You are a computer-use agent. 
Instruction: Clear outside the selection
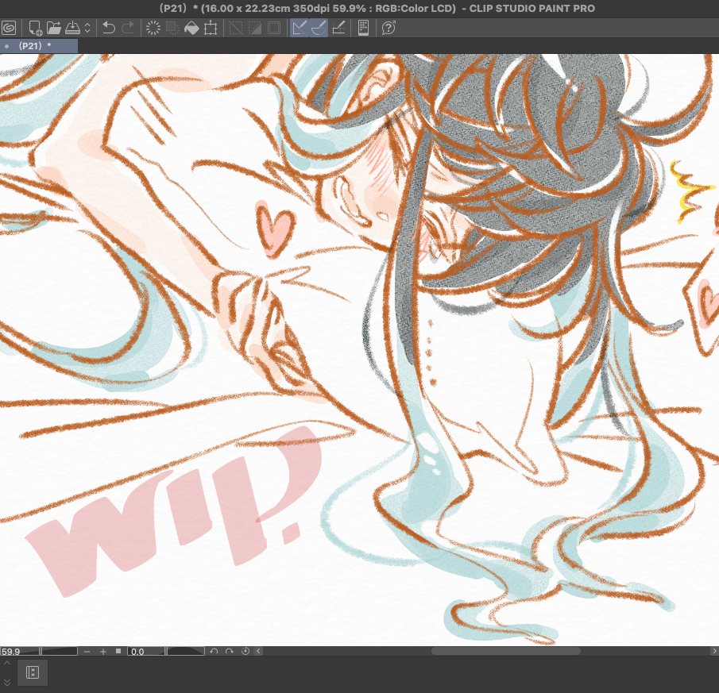172,28
